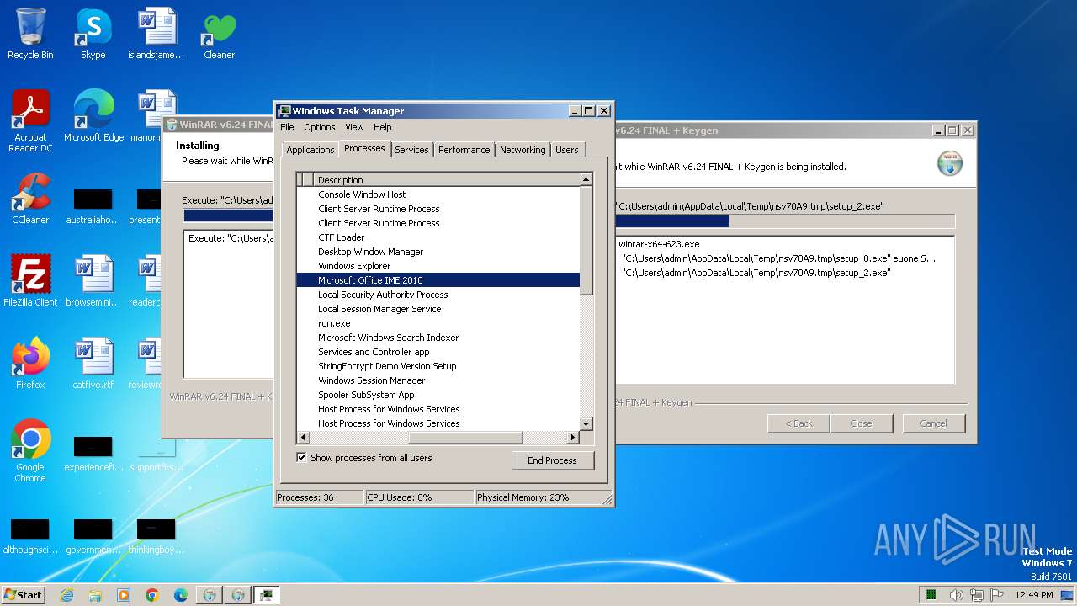Open the Options menu in Task Manager
Viewport: 1077px width, 606px height.
click(320, 127)
